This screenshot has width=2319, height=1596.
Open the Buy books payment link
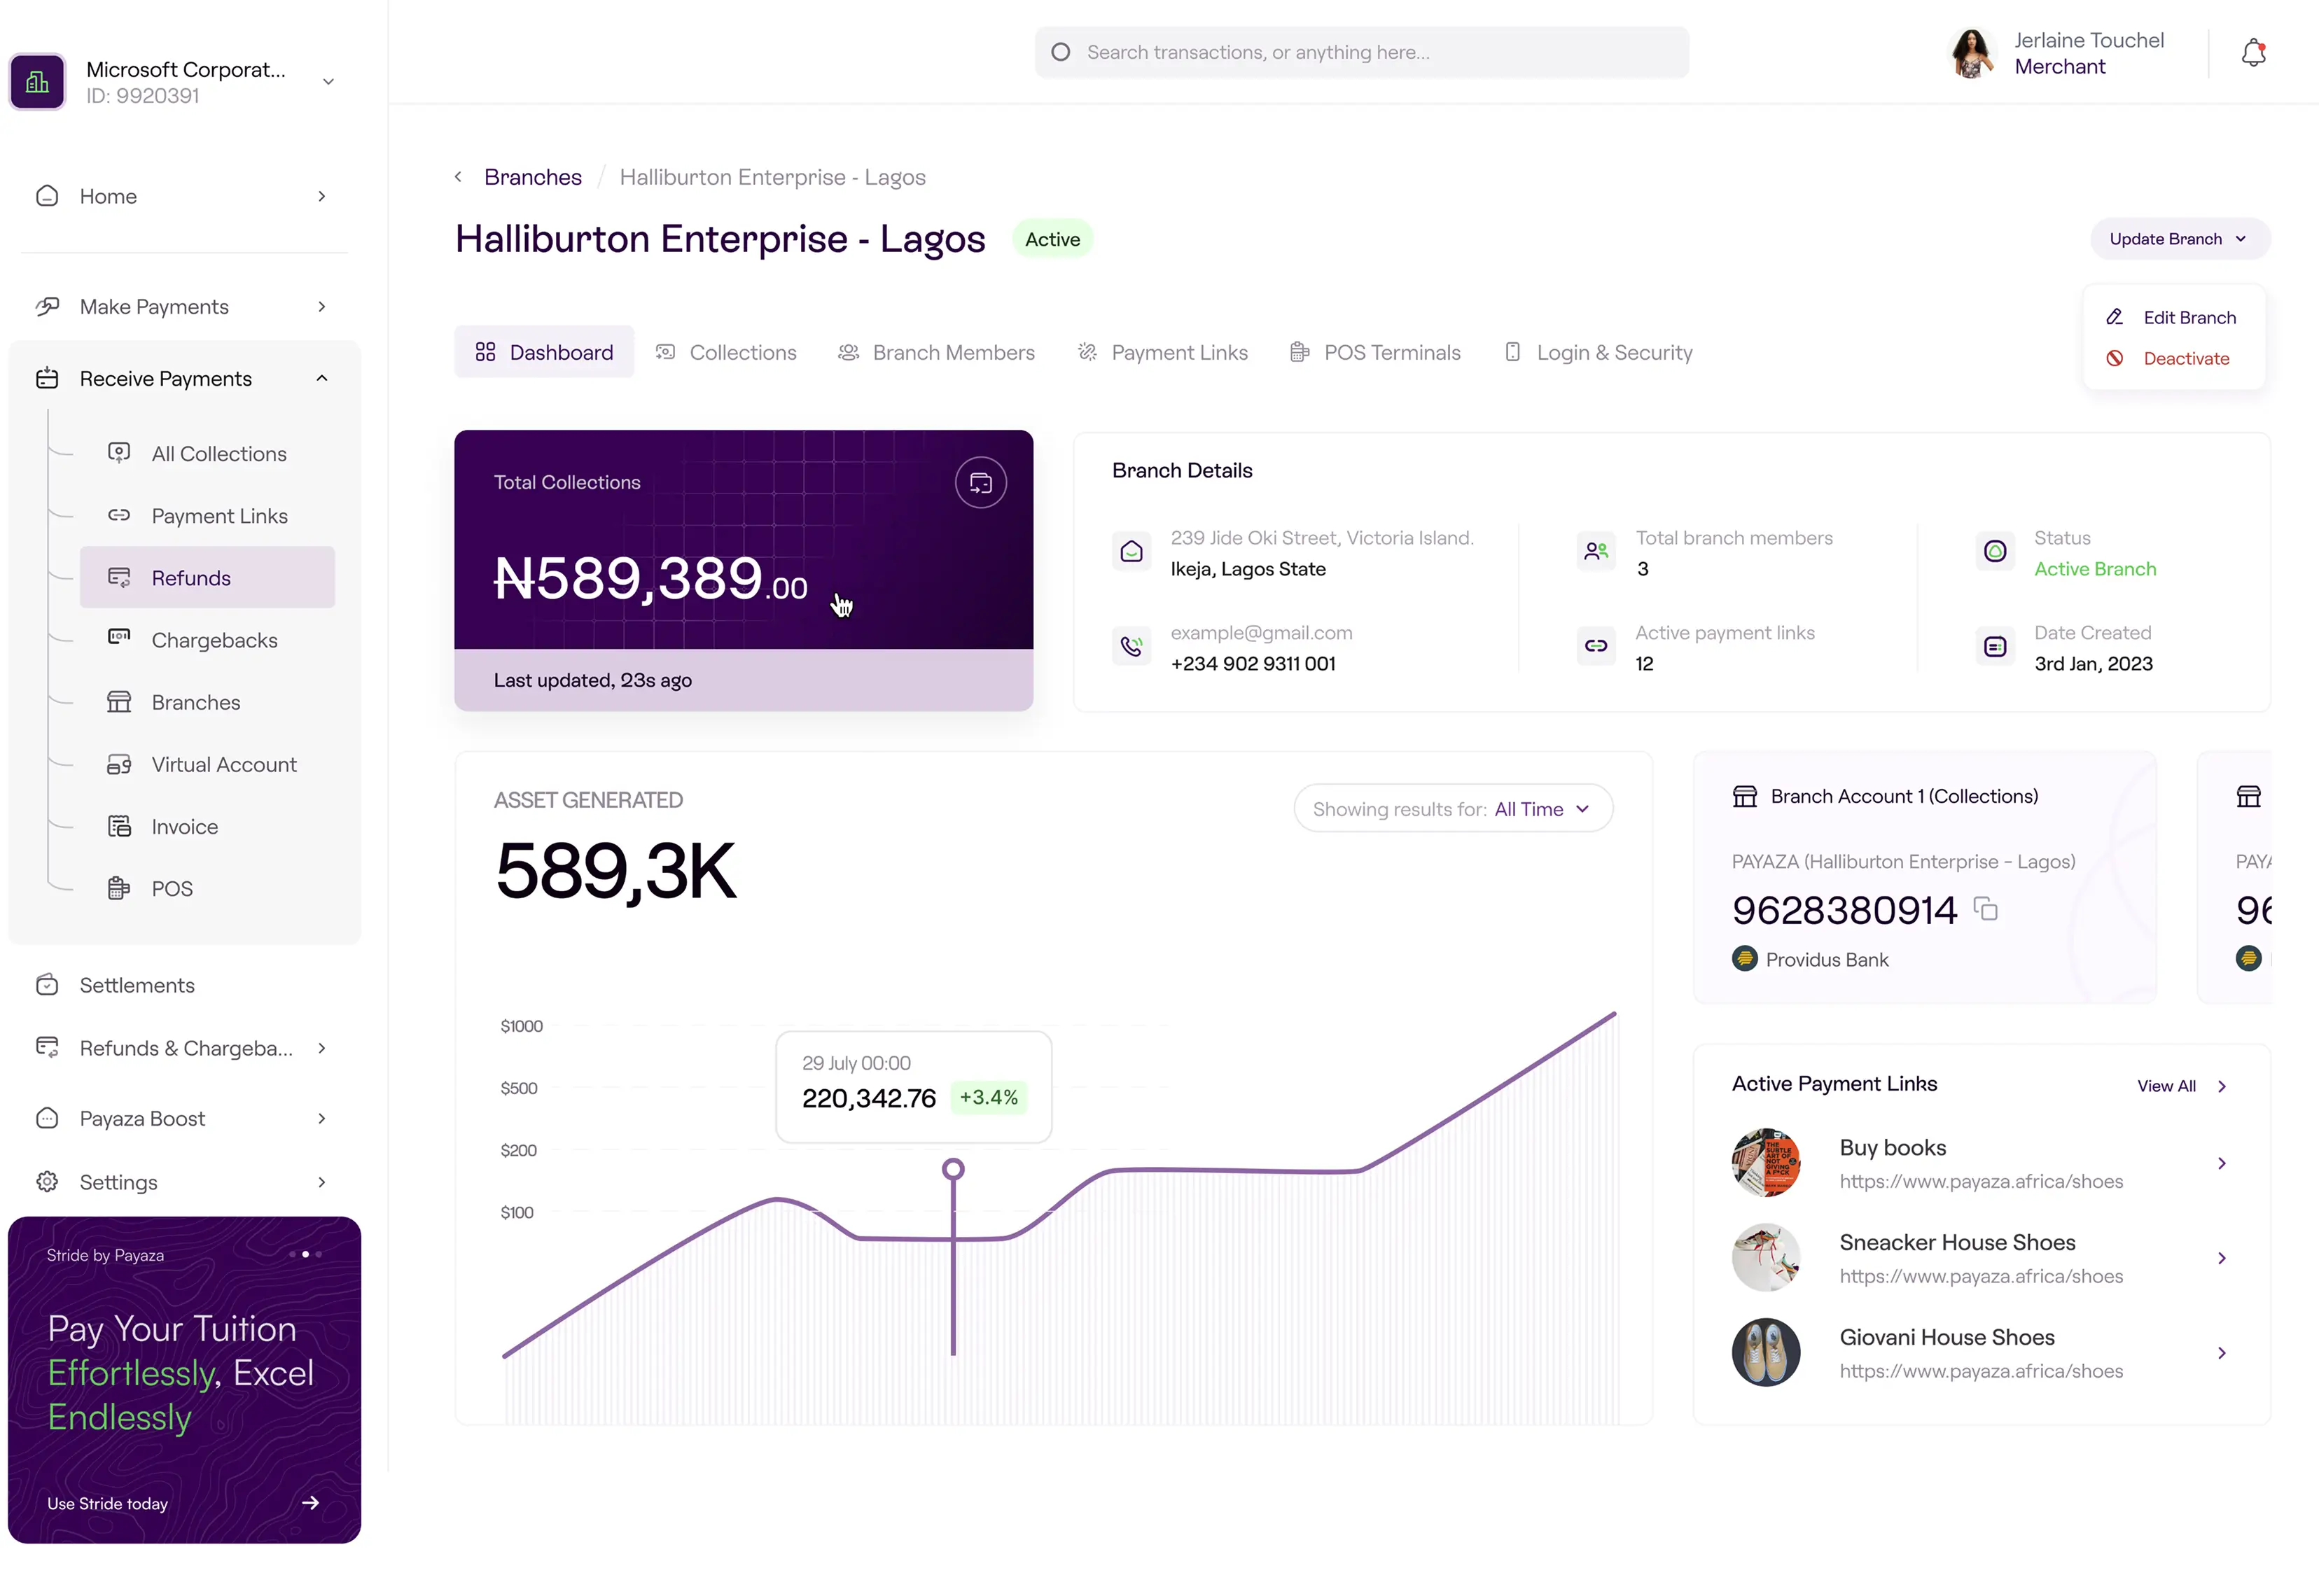coord(1980,1163)
